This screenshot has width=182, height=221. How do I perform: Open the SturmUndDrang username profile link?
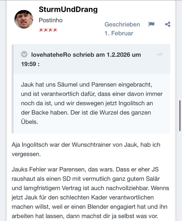click(68, 9)
